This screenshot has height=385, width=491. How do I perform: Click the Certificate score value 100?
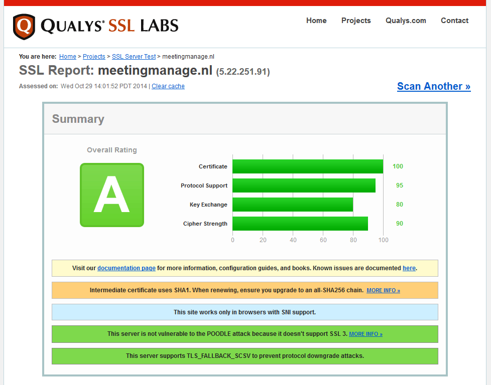click(398, 166)
